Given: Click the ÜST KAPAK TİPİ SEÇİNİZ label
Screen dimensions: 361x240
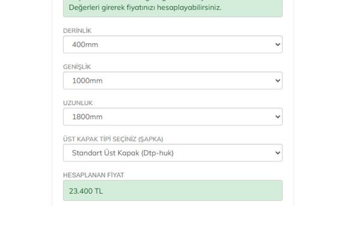Looking at the screenshot, I should click(113, 139).
